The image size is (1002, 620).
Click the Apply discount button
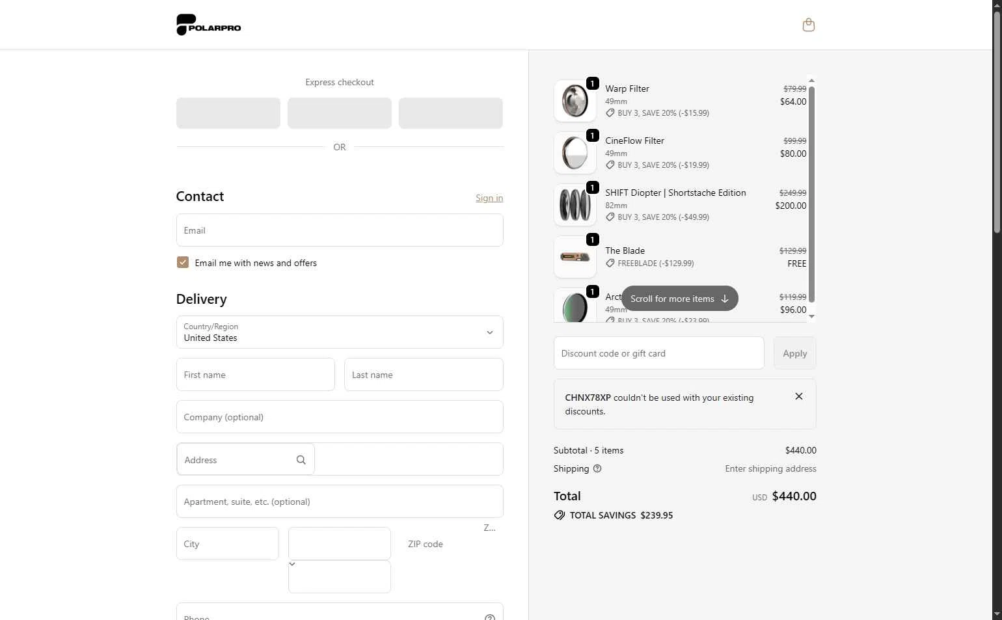click(794, 353)
